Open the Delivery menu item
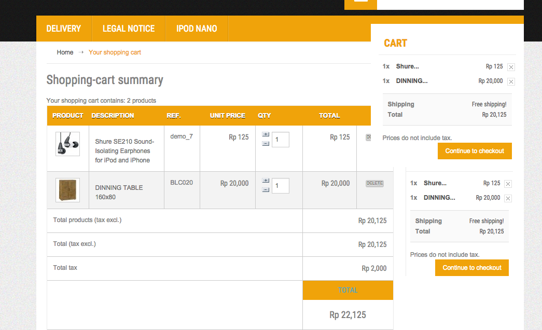This screenshot has width=542, height=330. pyautogui.click(x=64, y=29)
